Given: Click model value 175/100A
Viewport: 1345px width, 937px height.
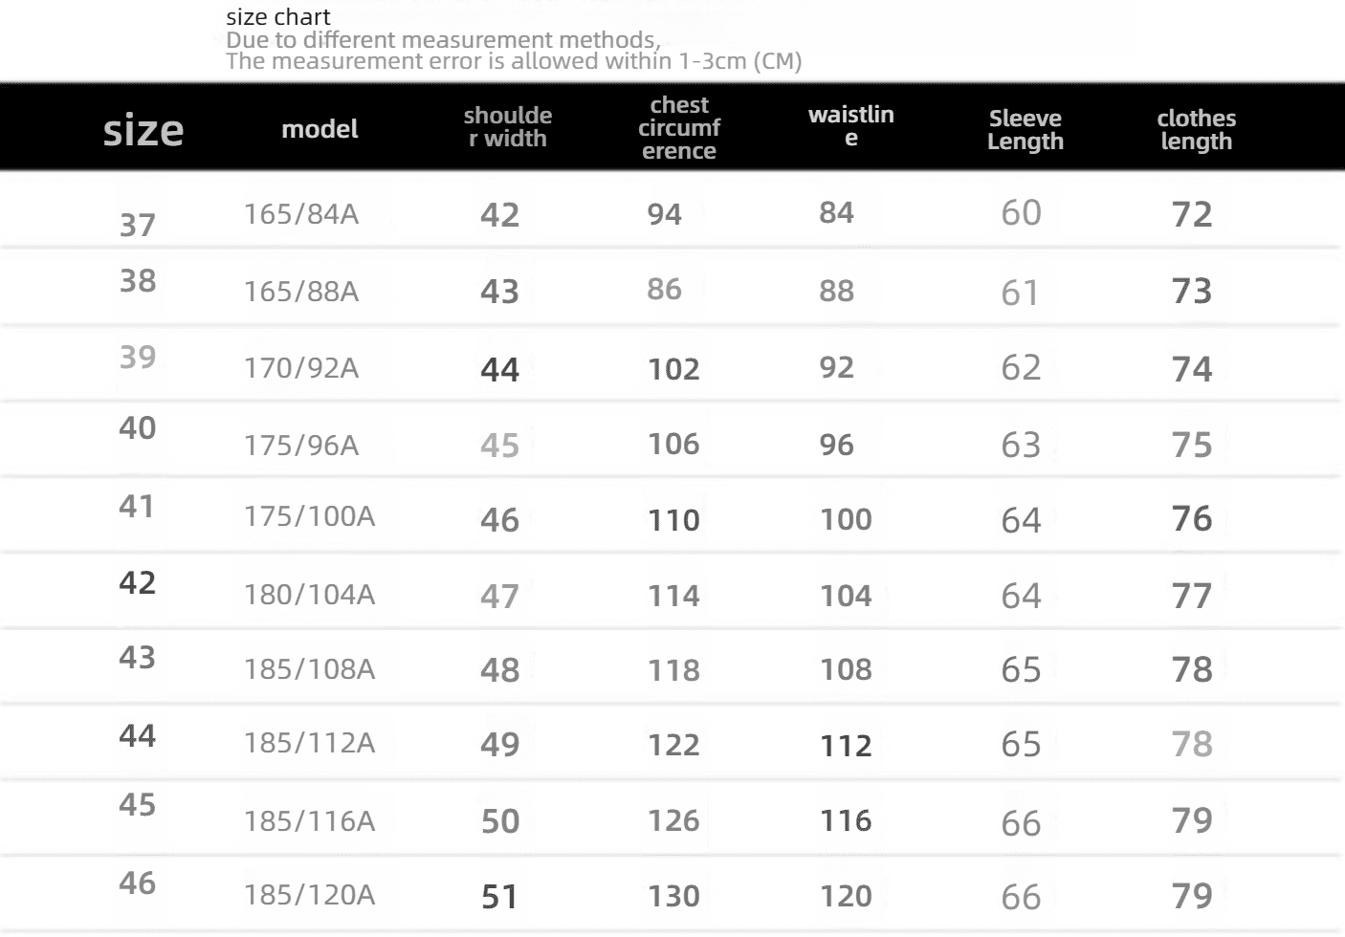Looking at the screenshot, I should point(309,516).
